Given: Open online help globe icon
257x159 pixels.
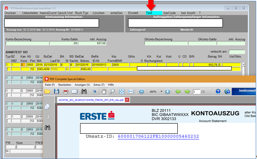Looking at the screenshot, I should pyautogui.click(x=227, y=92).
